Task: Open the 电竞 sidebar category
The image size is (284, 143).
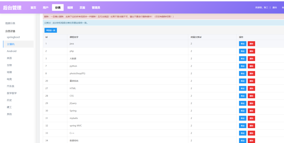Action: click(9, 79)
